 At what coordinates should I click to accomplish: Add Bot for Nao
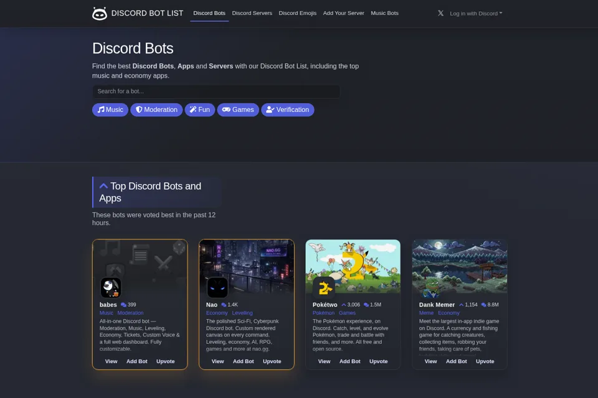pos(244,361)
